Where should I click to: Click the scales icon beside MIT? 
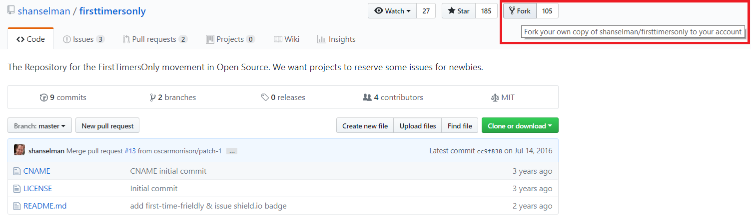[495, 98]
